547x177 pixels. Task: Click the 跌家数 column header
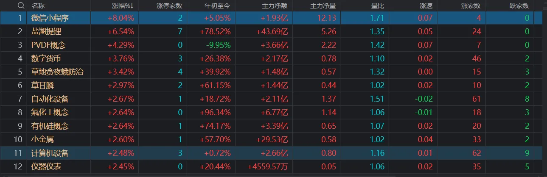click(519, 6)
